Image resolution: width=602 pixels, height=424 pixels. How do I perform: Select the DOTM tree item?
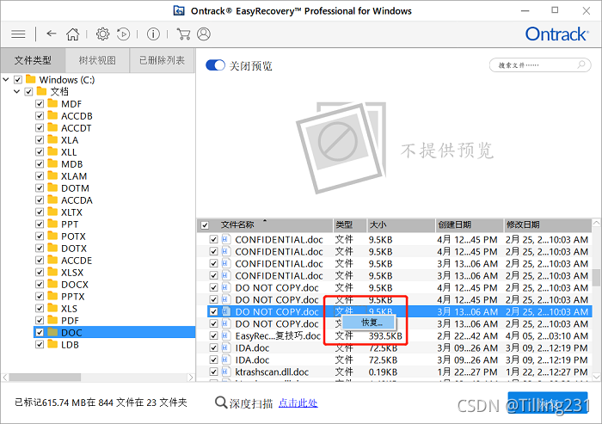point(75,188)
